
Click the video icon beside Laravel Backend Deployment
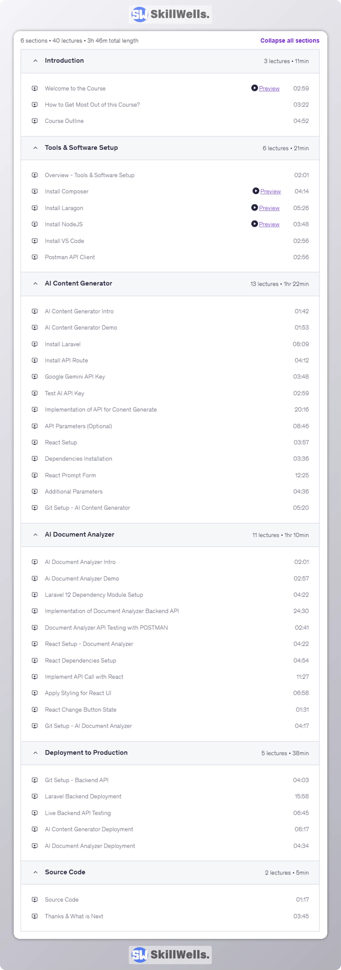point(35,797)
